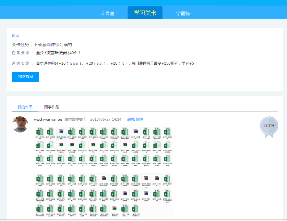
Task: Click the 第14节 RAR archive icon
Action: pos(136,132)
